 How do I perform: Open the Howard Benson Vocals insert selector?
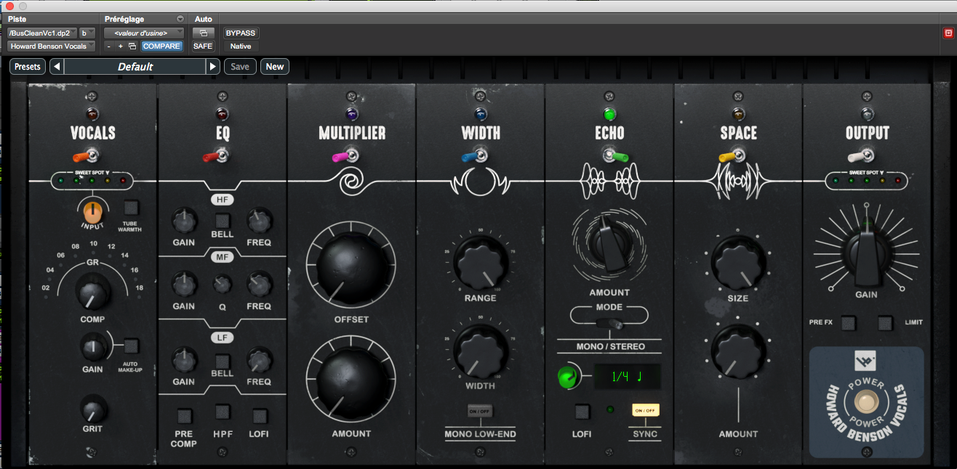(x=50, y=45)
